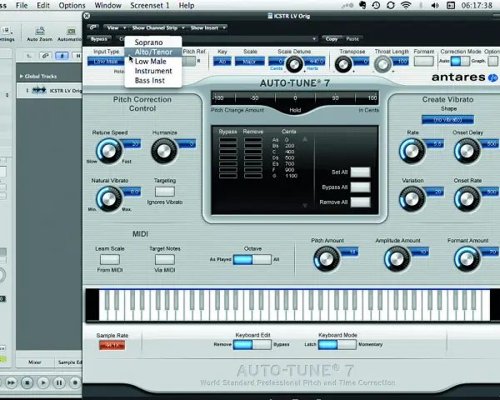Screen dimensions: 500x400
Task: Click the Bluetooth menu bar icon
Action: (x=421, y=6)
